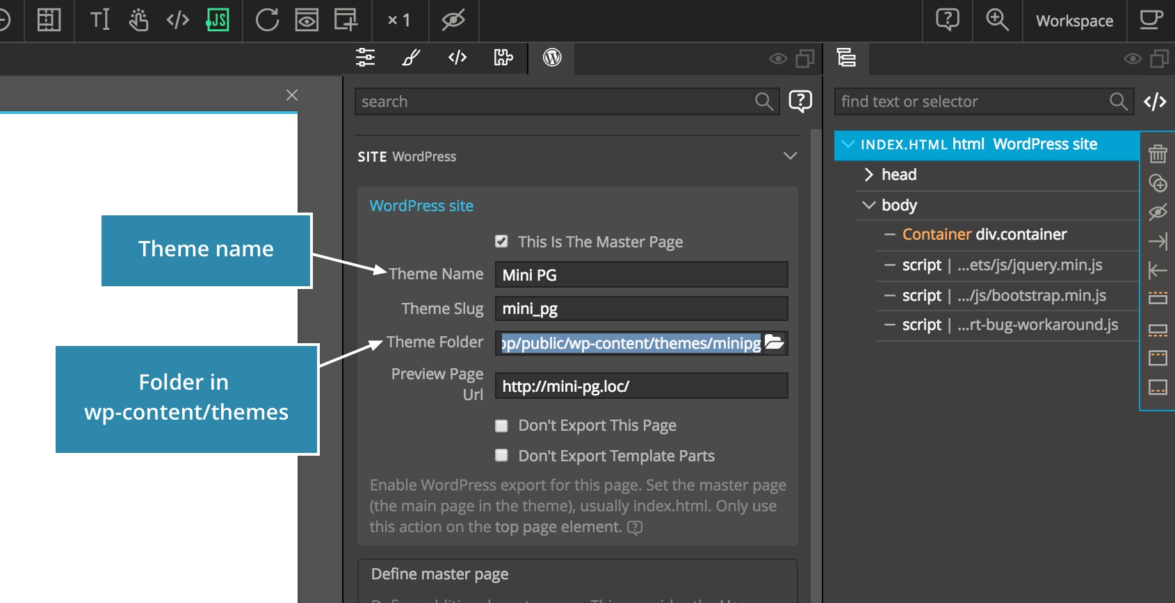Expand the head node in tree
Image resolution: width=1175 pixels, height=603 pixels.
tap(868, 174)
